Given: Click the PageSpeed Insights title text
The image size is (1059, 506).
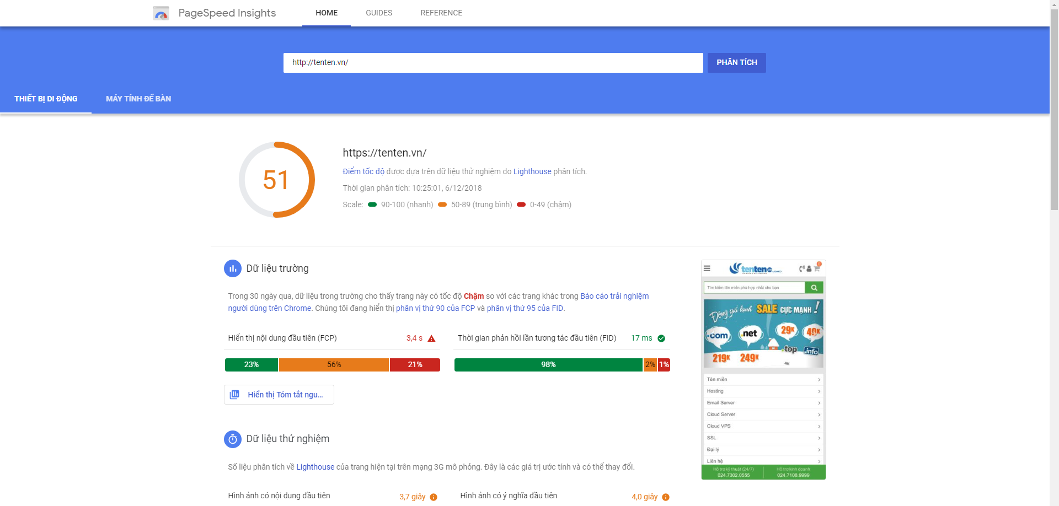Looking at the screenshot, I should (227, 13).
